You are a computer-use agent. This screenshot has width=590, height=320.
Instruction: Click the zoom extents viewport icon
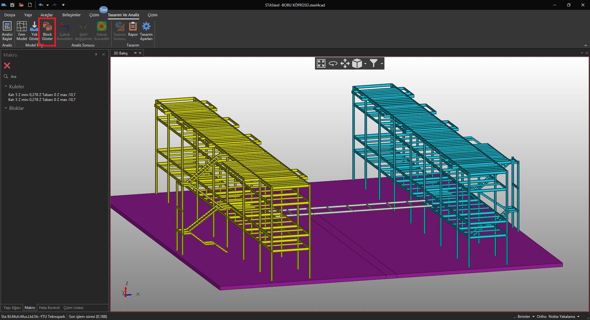coord(321,63)
